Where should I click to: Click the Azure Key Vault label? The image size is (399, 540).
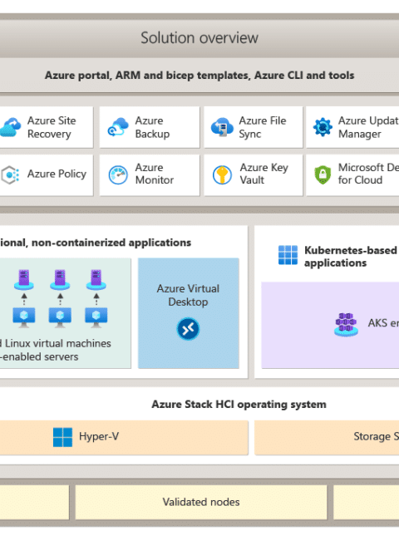264,174
